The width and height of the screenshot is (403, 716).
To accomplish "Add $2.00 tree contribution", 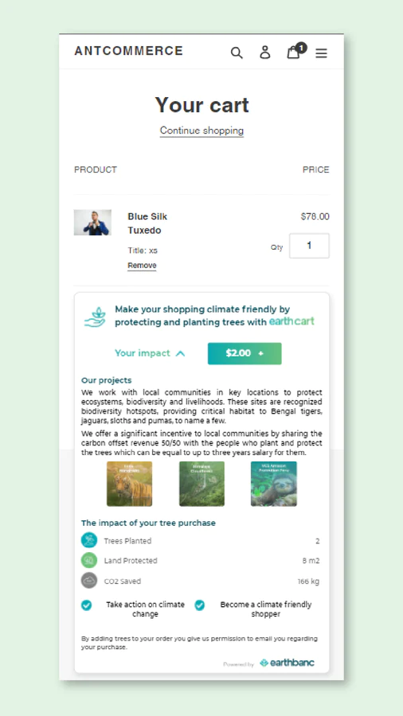I will point(245,353).
